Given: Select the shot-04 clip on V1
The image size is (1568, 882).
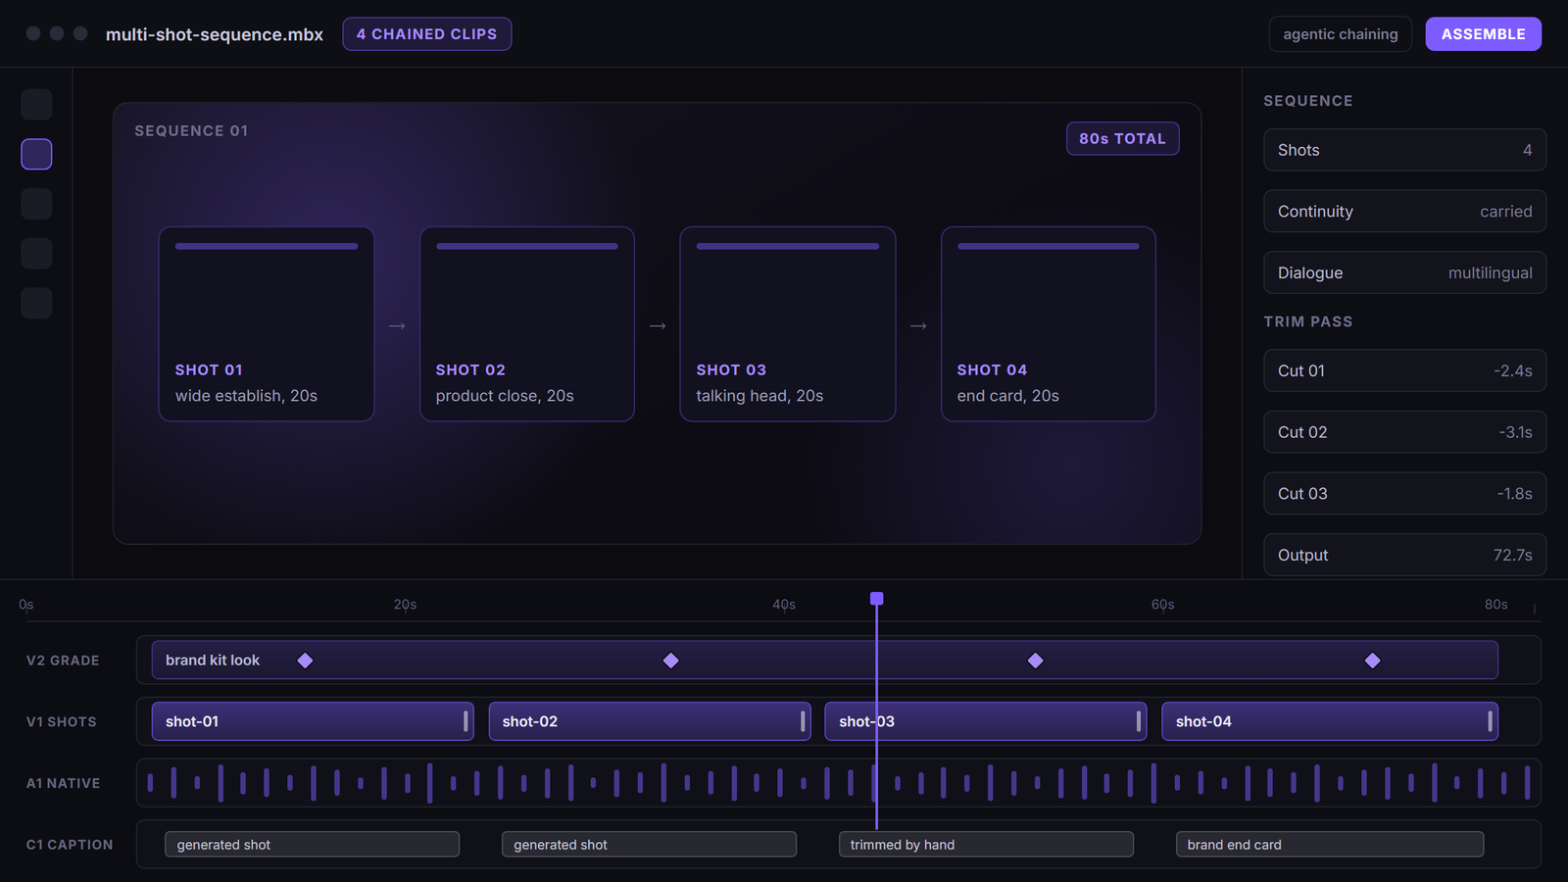Looking at the screenshot, I should click(1330, 721).
